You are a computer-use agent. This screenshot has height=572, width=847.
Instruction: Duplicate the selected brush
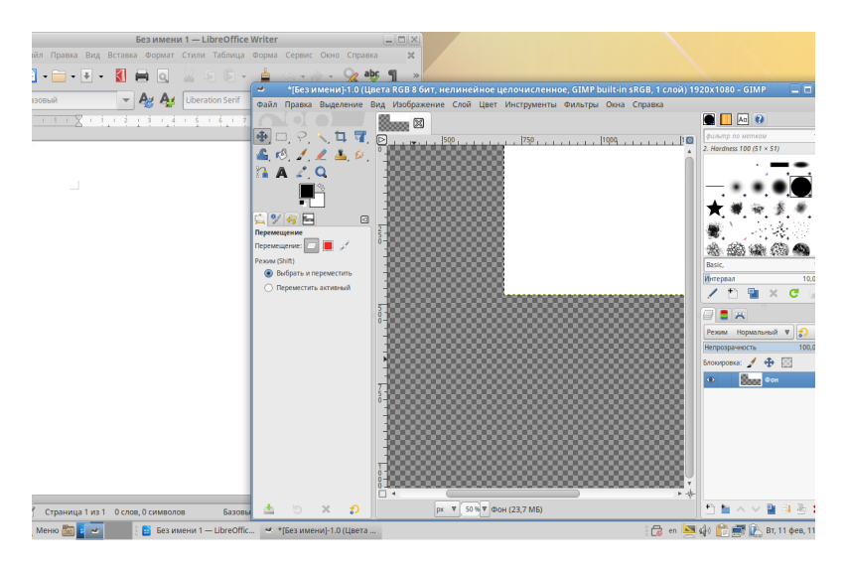click(753, 293)
